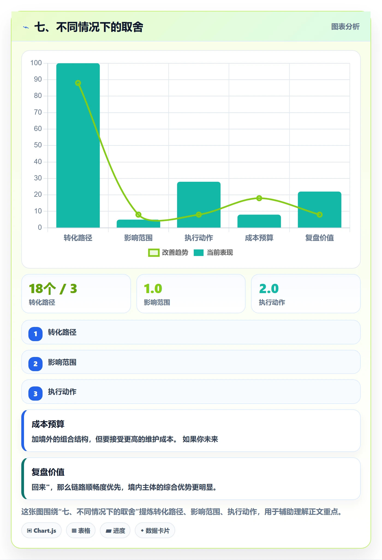The height and width of the screenshot is (560, 382).
Task: Toggle the 改善趋势 legend item
Action: (168, 253)
